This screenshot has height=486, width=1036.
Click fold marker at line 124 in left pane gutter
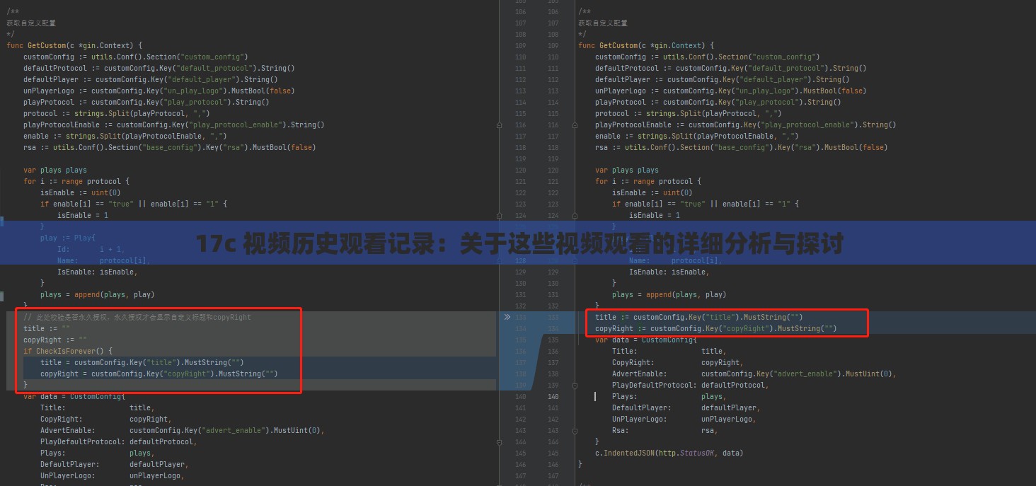point(500,215)
